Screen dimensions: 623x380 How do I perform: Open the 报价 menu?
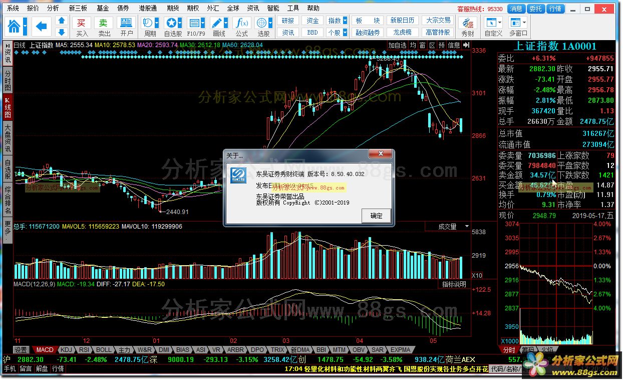point(33,8)
